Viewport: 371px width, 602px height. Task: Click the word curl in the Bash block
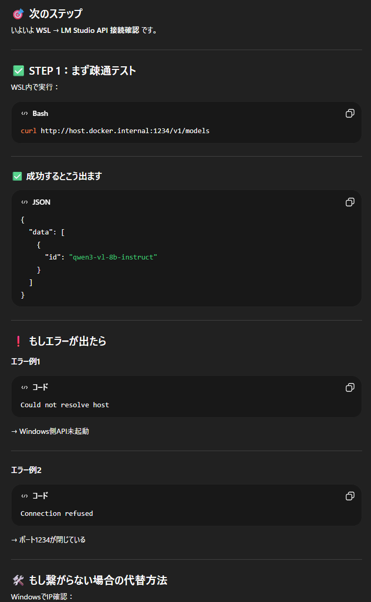[29, 131]
